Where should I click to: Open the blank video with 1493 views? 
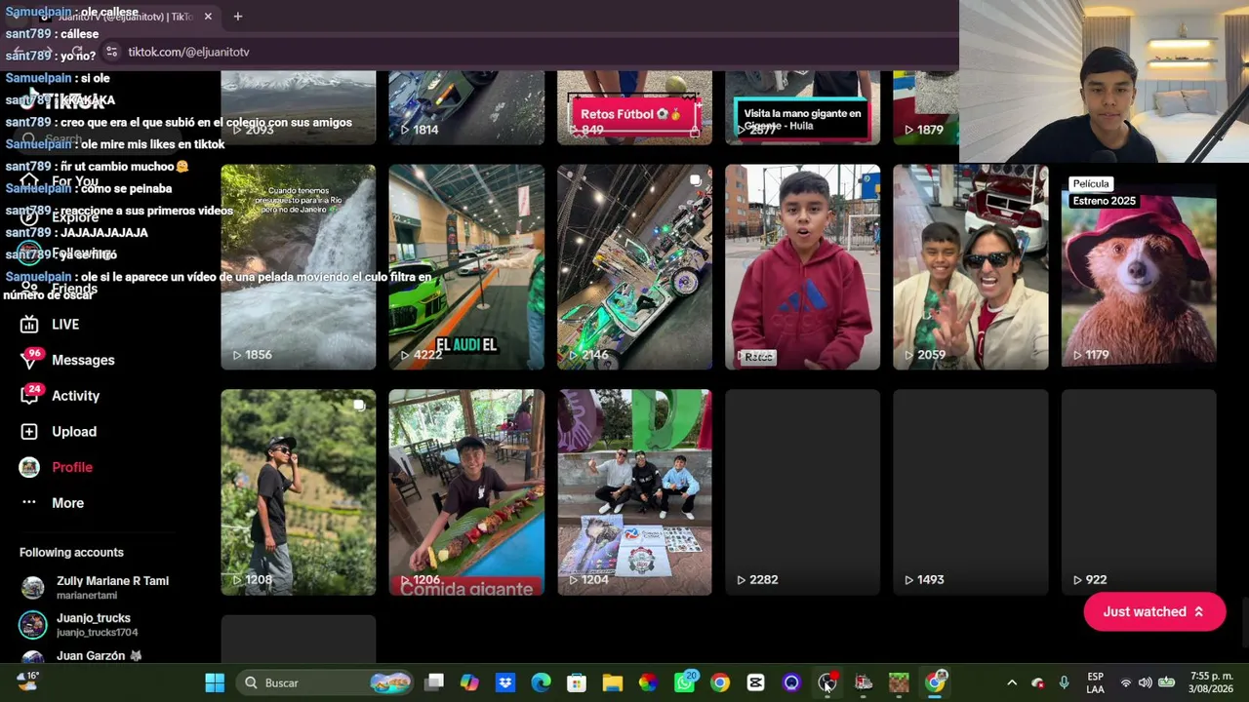(971, 492)
